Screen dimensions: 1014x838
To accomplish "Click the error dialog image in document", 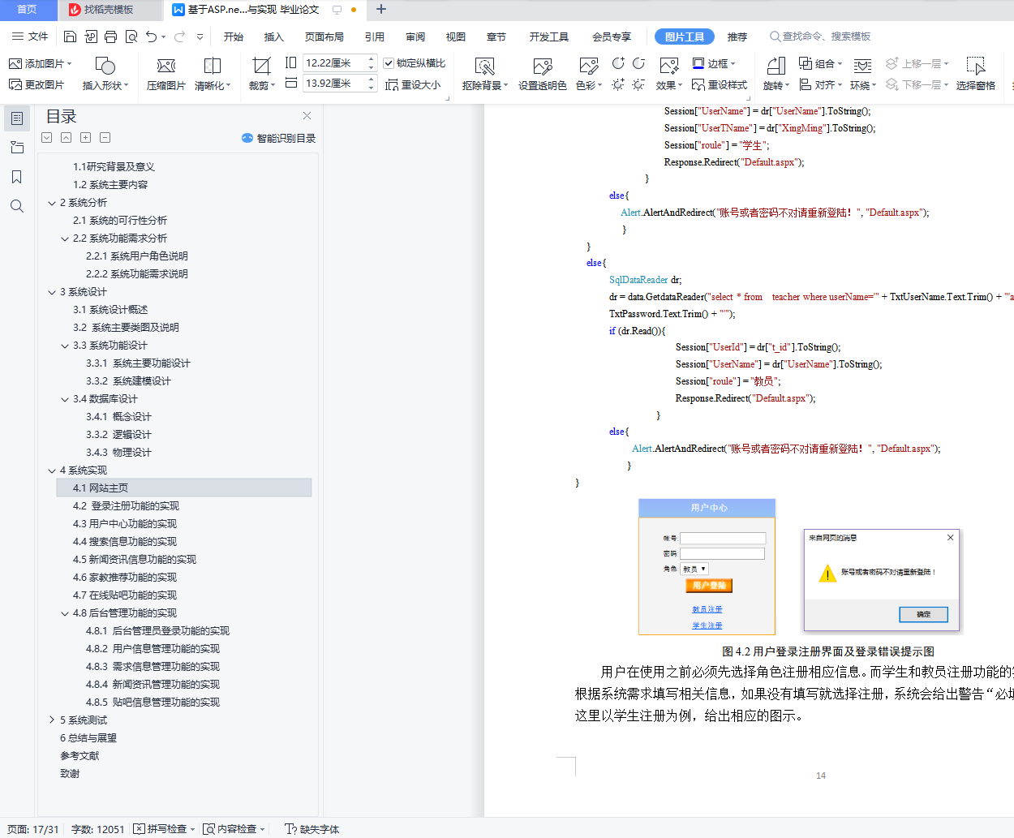I will [882, 579].
